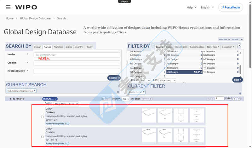252x148 pixels.
Task: Go to the next results page
Action: coord(234,99)
